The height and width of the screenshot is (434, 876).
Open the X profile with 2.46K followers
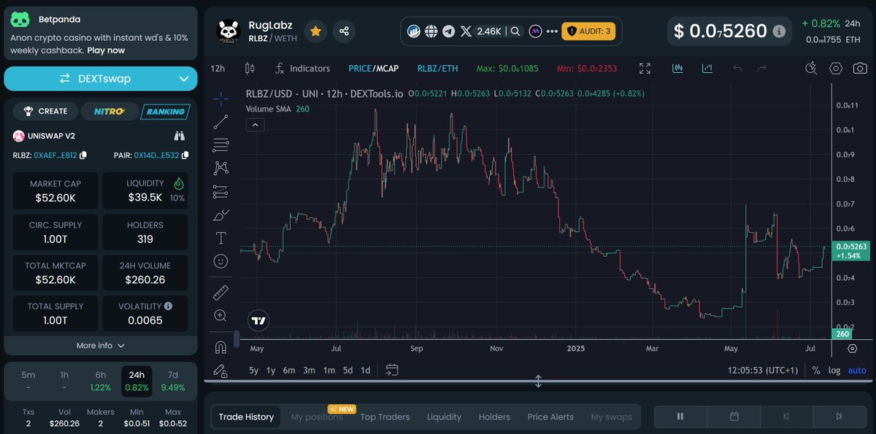(481, 31)
